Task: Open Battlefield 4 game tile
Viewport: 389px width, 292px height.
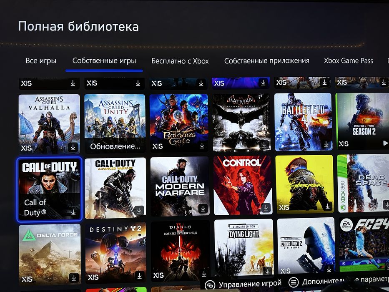Action: coord(303,122)
